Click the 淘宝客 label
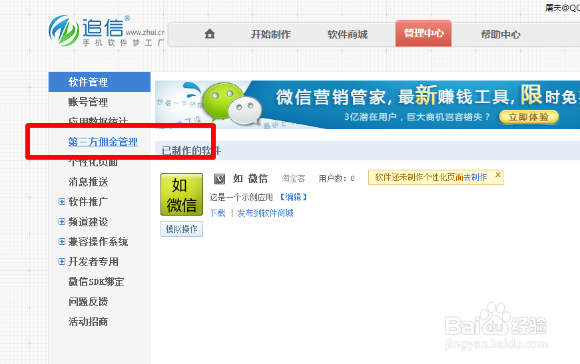Viewport: 580px width, 364px height. pyautogui.click(x=293, y=179)
